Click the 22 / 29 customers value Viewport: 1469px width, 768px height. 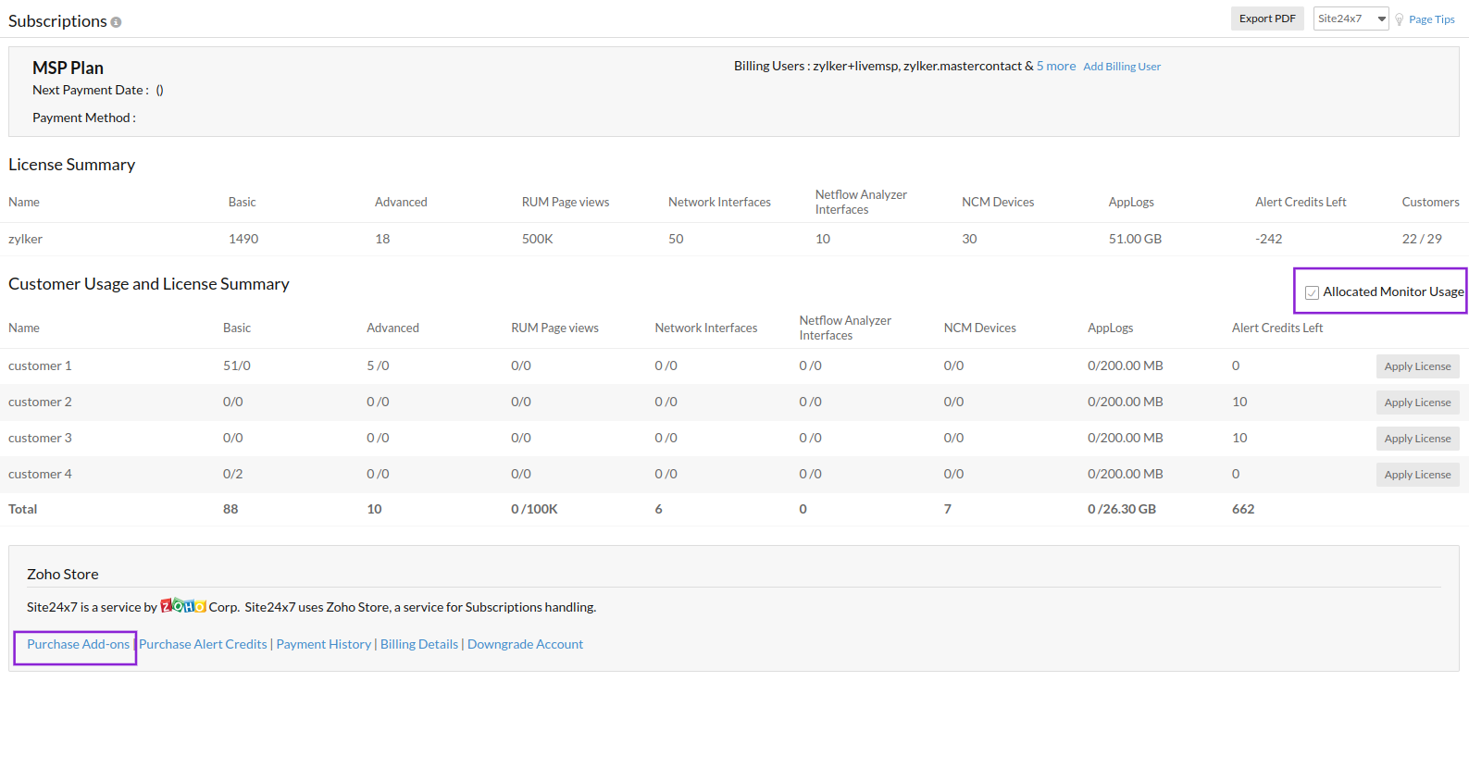tap(1422, 239)
